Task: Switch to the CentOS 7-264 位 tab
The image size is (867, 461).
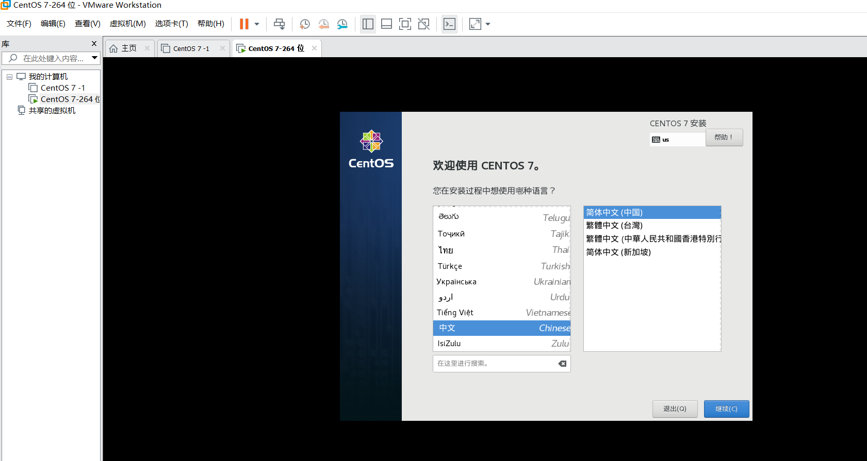Action: click(x=271, y=48)
